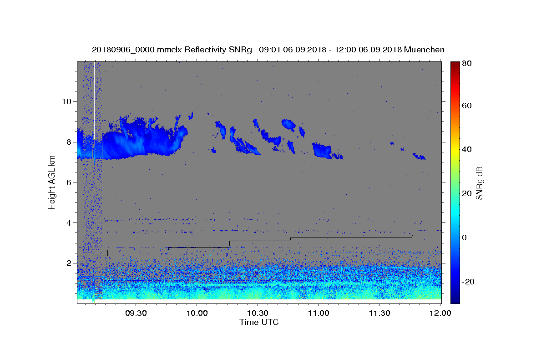Click the colorbar value 40
This screenshot has height=364, width=546.
pyautogui.click(x=467, y=149)
